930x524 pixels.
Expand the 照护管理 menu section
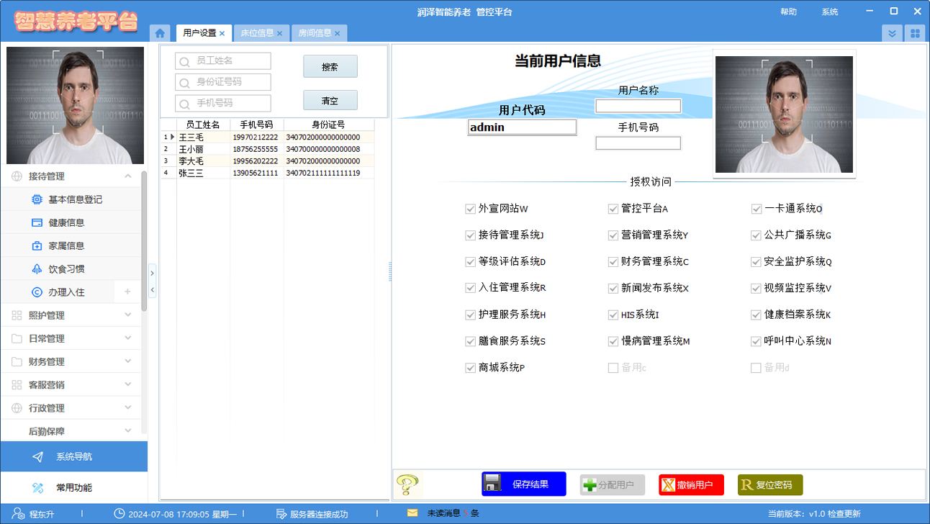tap(72, 315)
